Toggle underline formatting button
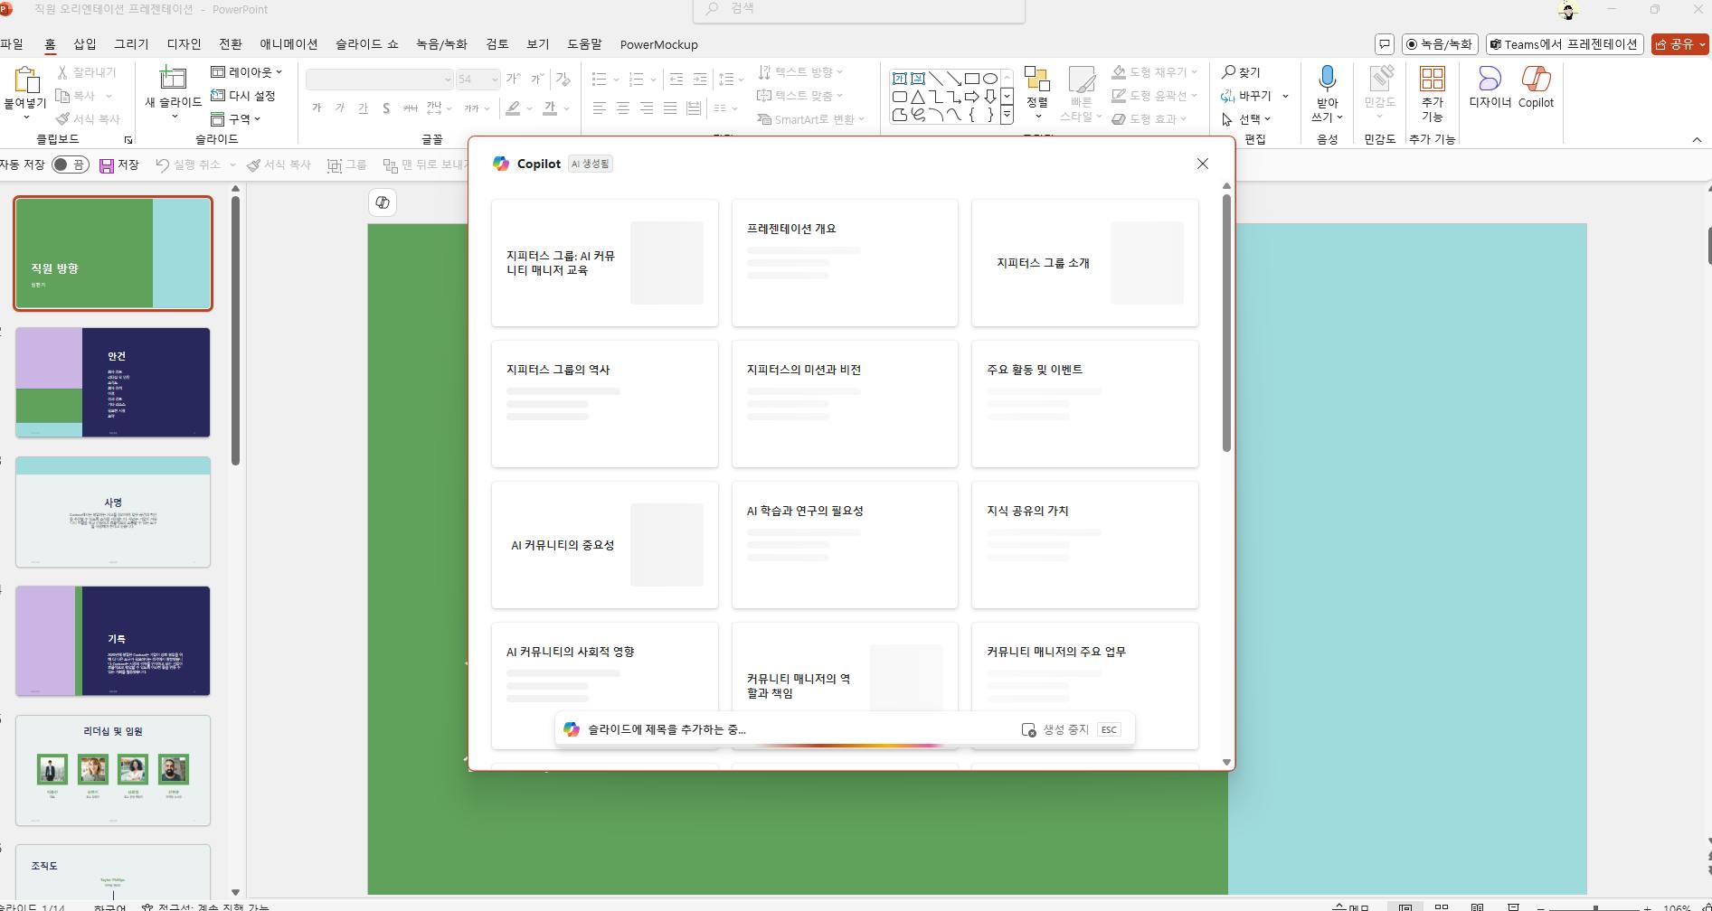 pyautogui.click(x=364, y=108)
